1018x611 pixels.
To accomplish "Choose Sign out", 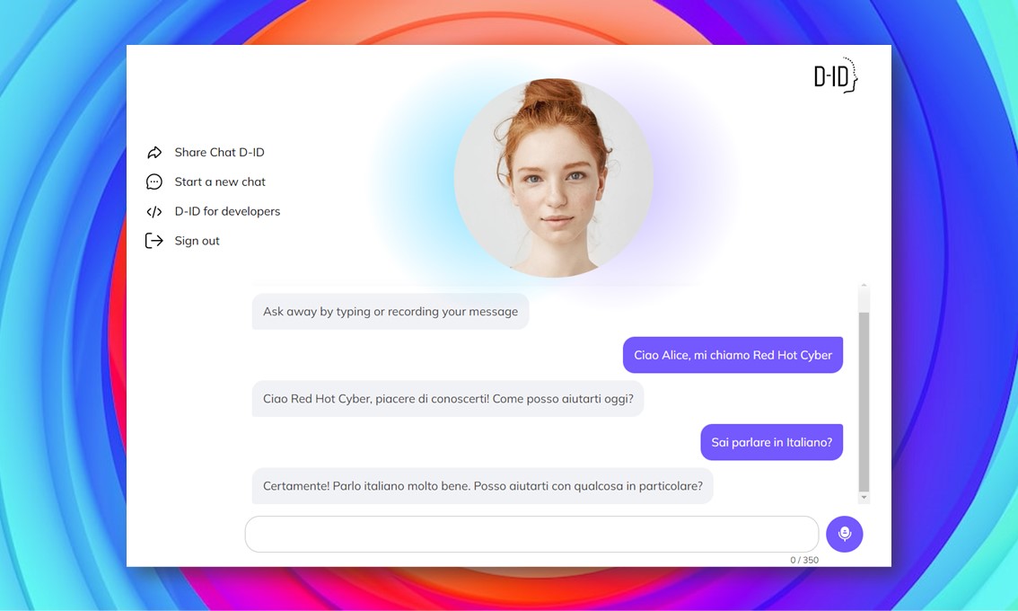I will coord(197,241).
